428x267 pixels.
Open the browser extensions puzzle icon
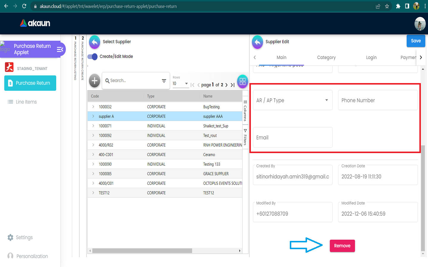(398, 6)
